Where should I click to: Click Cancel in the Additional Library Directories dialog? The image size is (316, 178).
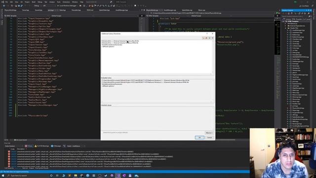click(x=209, y=137)
